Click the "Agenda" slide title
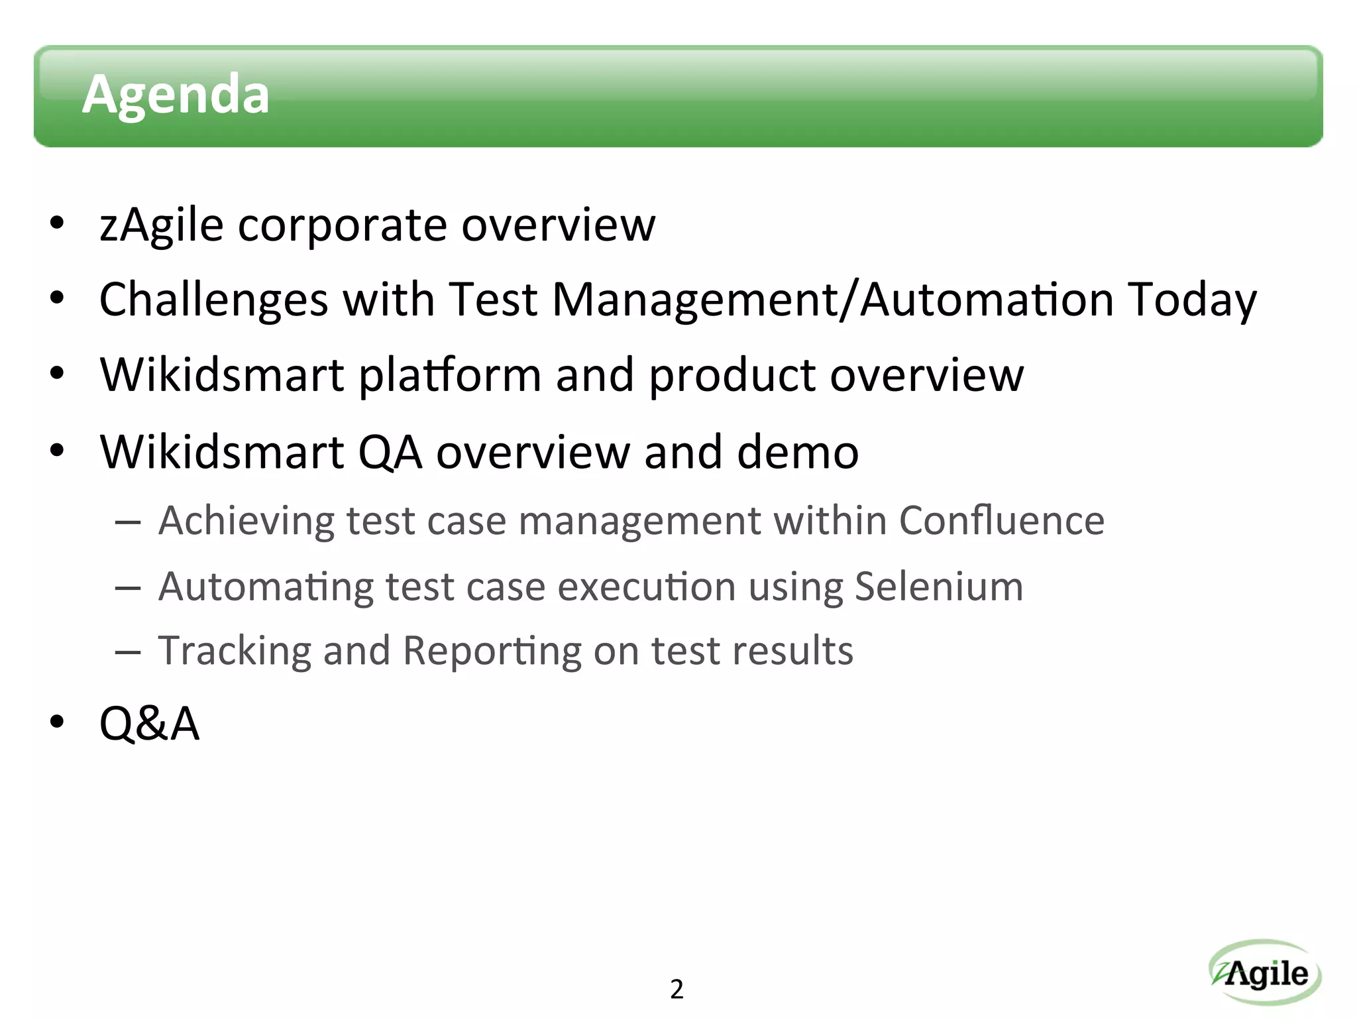 coord(176,95)
